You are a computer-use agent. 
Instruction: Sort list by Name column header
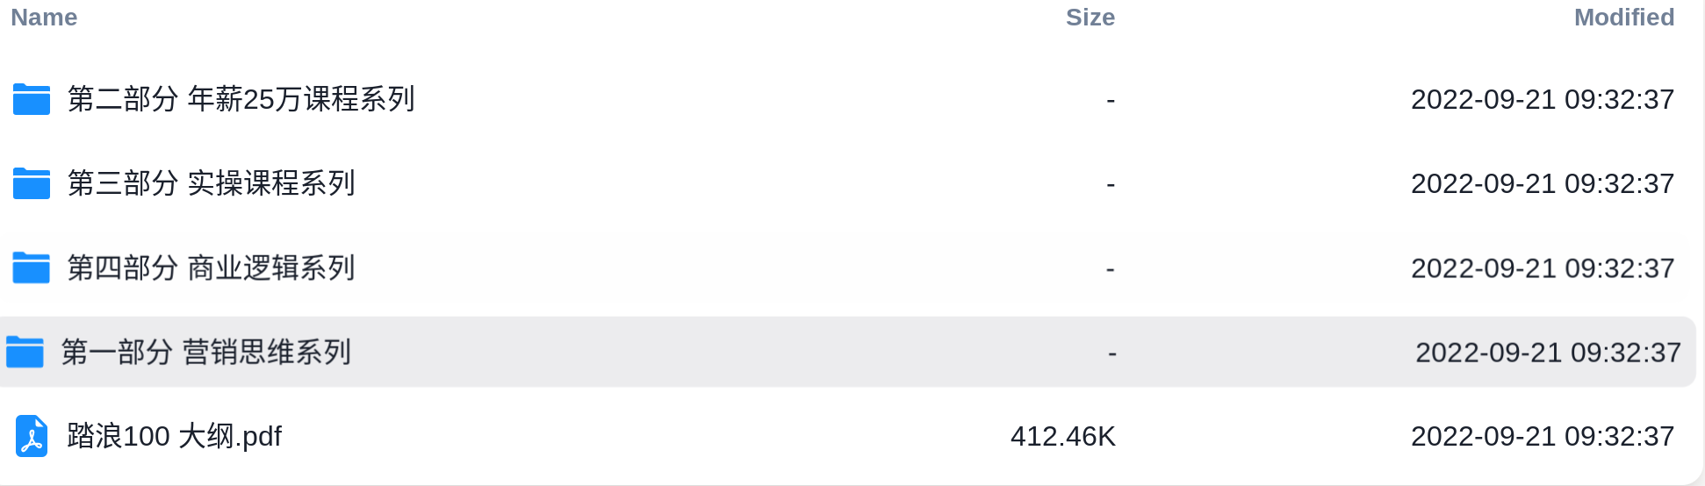[x=44, y=18]
